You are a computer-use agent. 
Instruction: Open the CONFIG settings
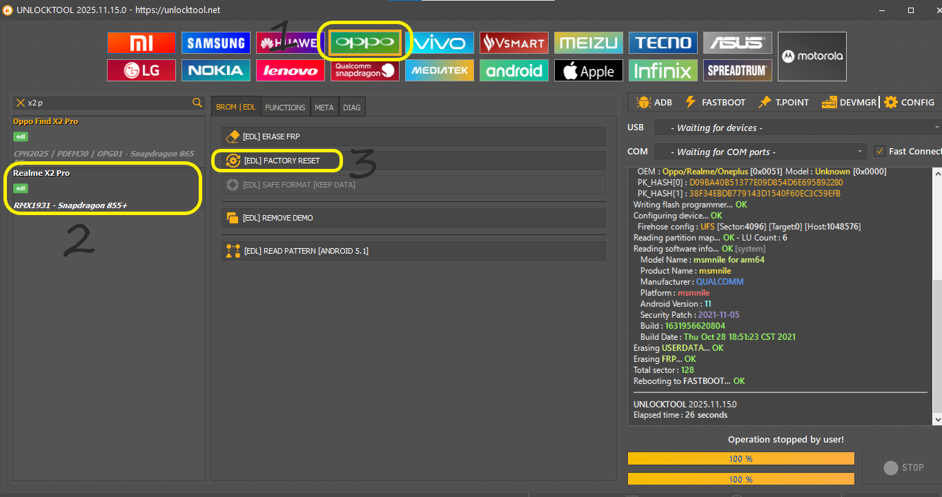910,102
